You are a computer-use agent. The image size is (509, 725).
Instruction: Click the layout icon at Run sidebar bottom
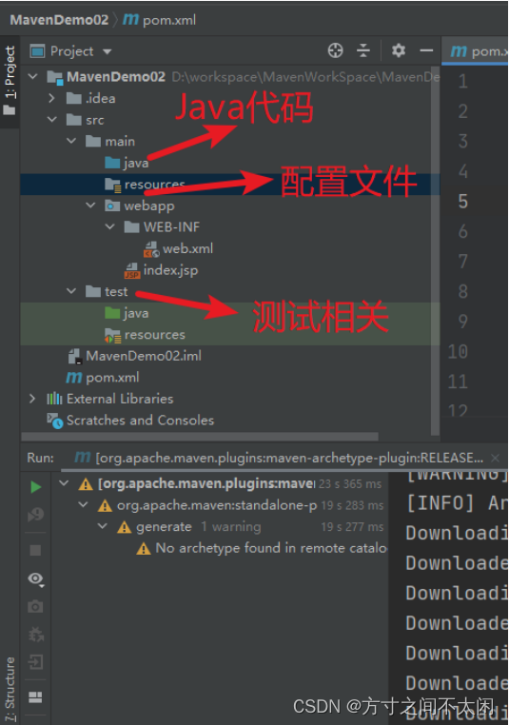35,697
